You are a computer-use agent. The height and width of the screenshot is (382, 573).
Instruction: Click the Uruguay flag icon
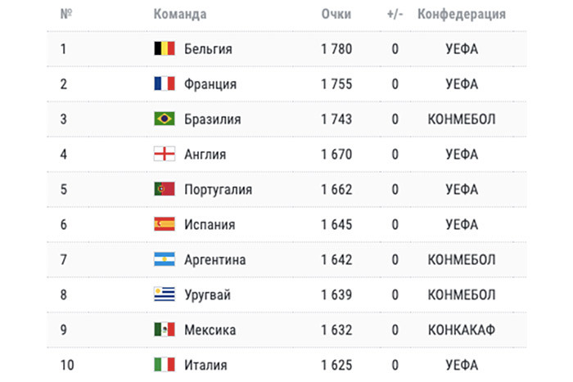click(164, 294)
